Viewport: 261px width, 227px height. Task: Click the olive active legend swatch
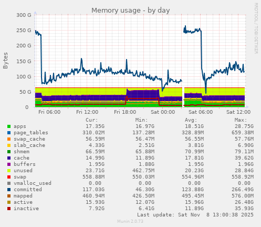[x=9, y=202]
